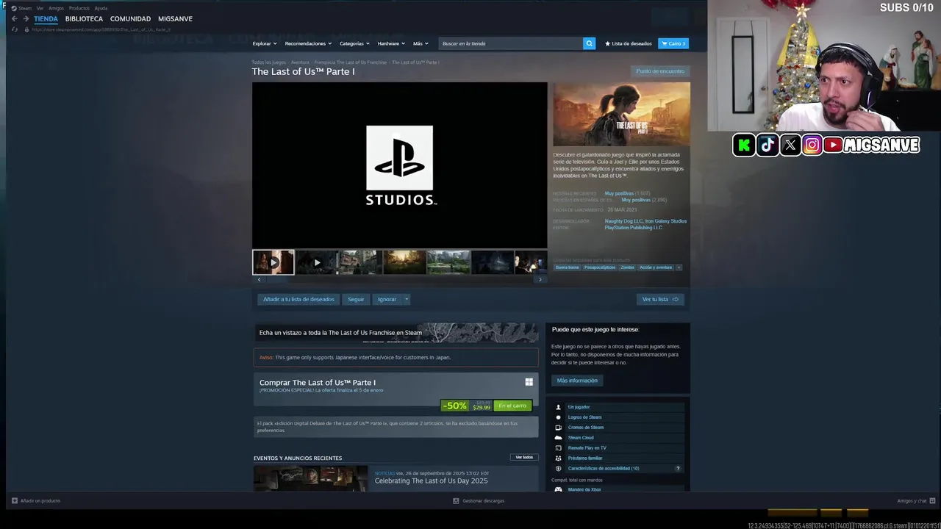The image size is (941, 529).
Task: Open the Ayuda menu
Action: (101, 8)
